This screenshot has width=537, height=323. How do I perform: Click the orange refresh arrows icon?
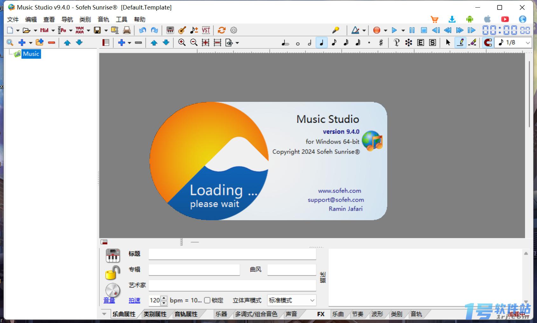pos(222,30)
